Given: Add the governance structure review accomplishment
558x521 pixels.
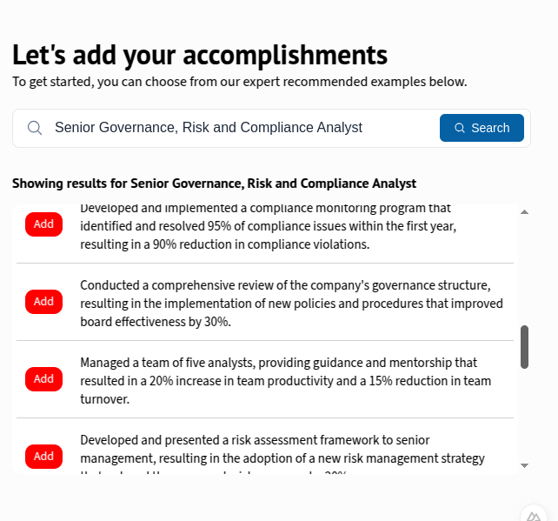Looking at the screenshot, I should pos(43,302).
